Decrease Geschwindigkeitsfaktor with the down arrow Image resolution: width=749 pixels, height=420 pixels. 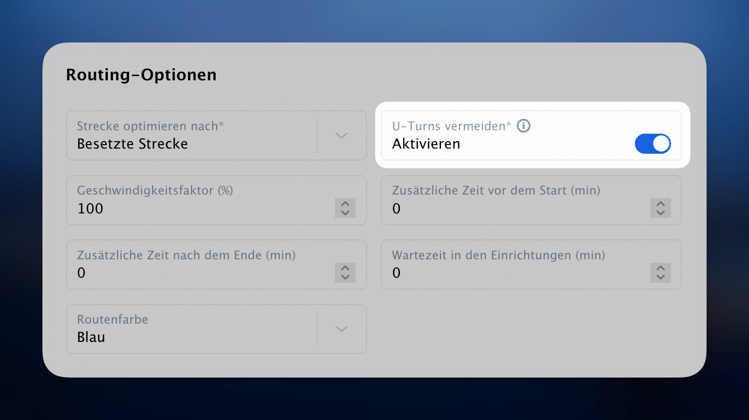pos(345,212)
